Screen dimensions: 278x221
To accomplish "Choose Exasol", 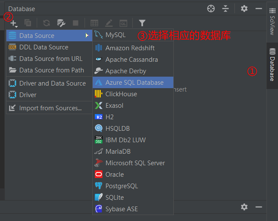I will pyautogui.click(x=133, y=105).
